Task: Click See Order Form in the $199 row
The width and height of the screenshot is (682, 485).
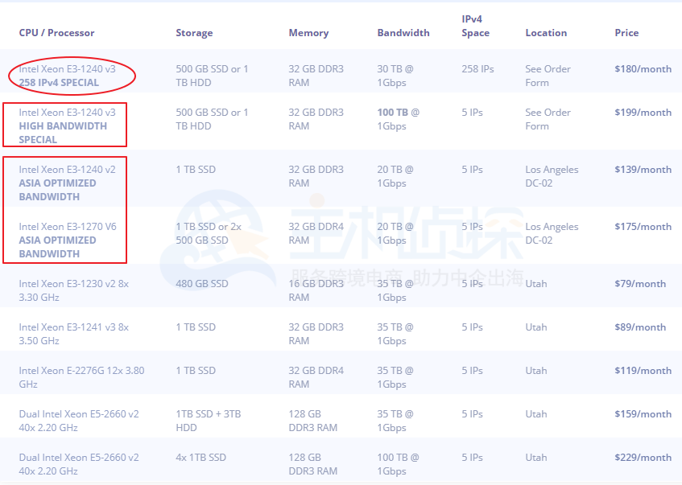Action: [548, 119]
